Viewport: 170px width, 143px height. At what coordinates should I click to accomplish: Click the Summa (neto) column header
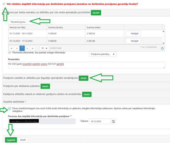[105, 27]
